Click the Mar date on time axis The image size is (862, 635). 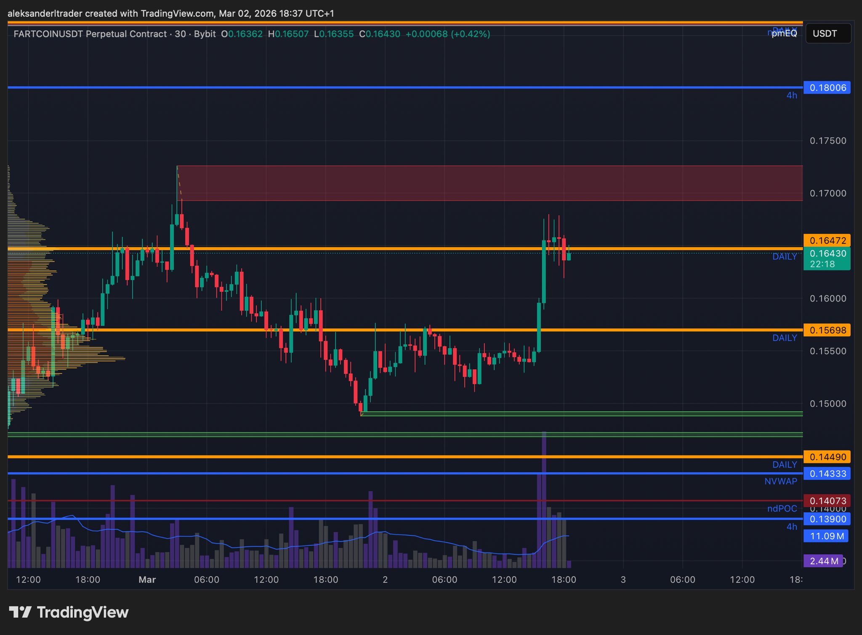[x=147, y=579]
